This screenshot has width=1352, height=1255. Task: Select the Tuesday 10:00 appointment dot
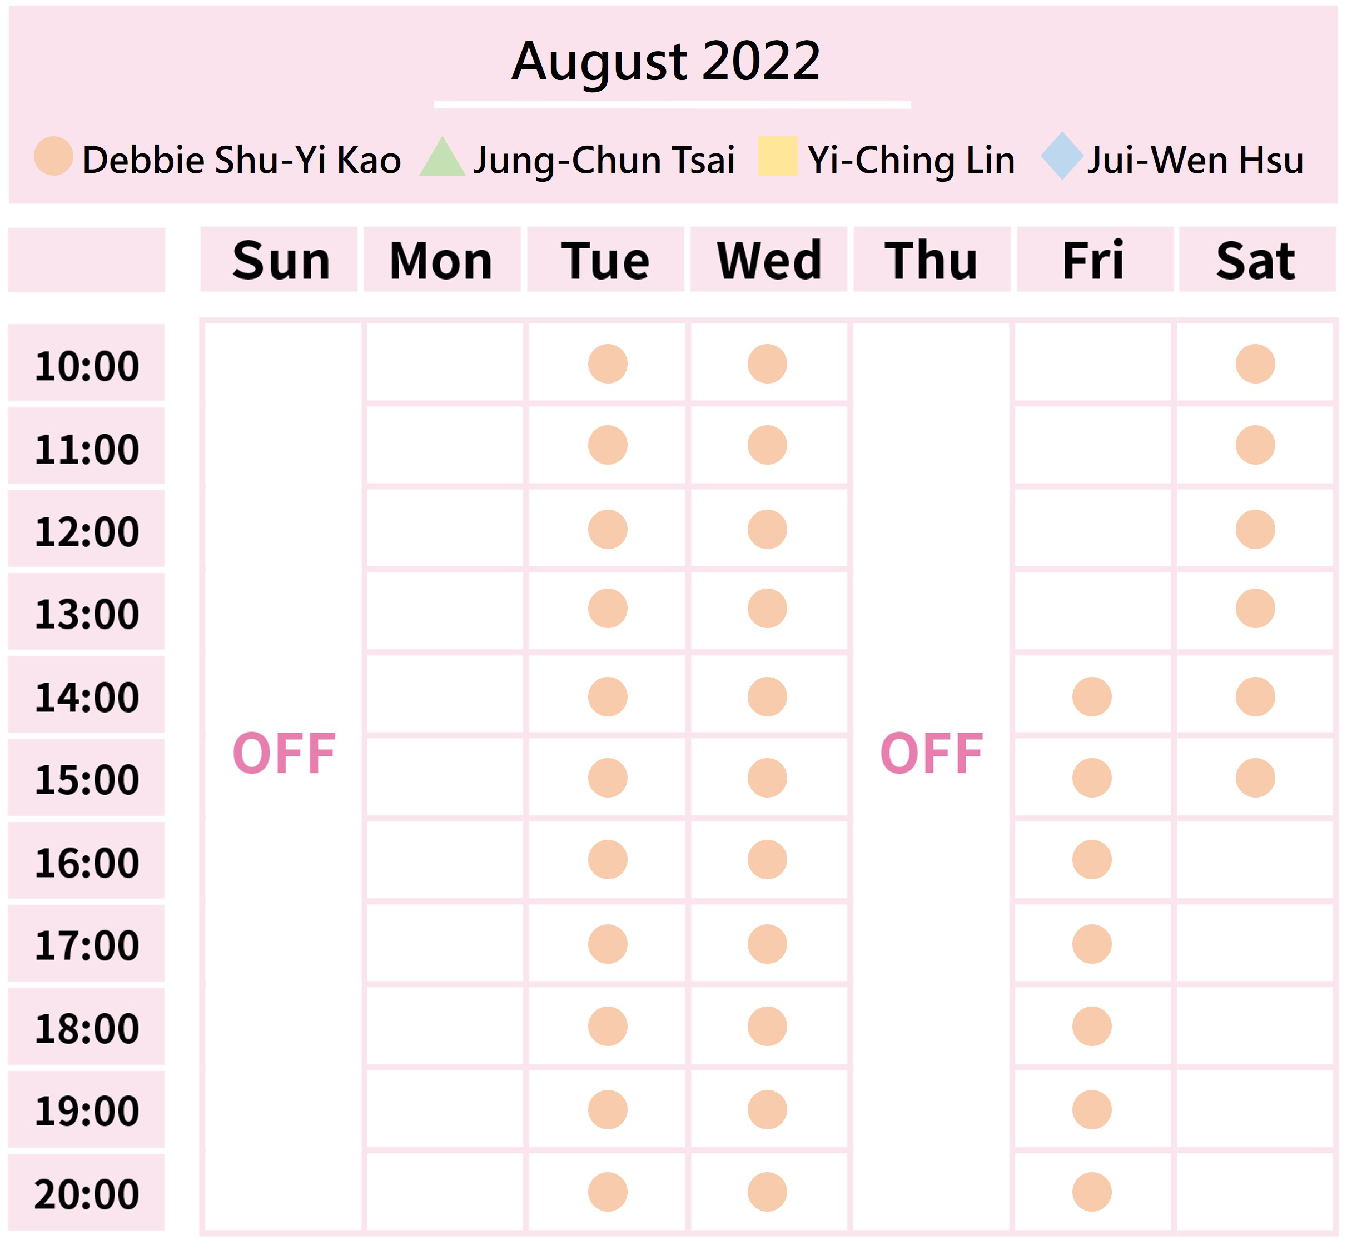click(608, 364)
